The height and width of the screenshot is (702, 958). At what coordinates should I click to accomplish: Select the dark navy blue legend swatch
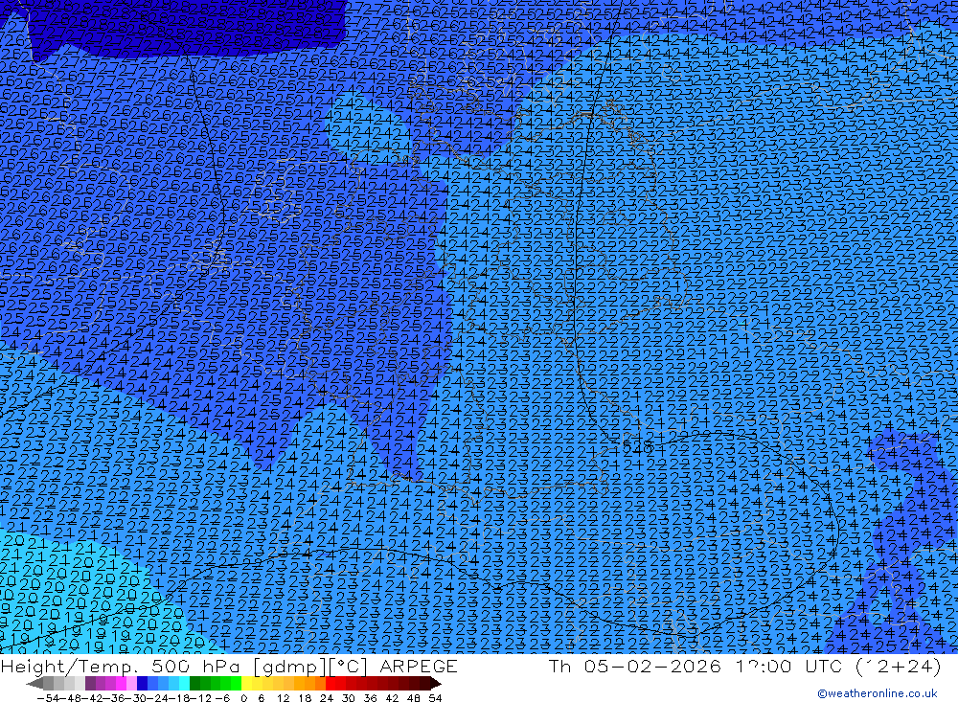click(x=142, y=684)
